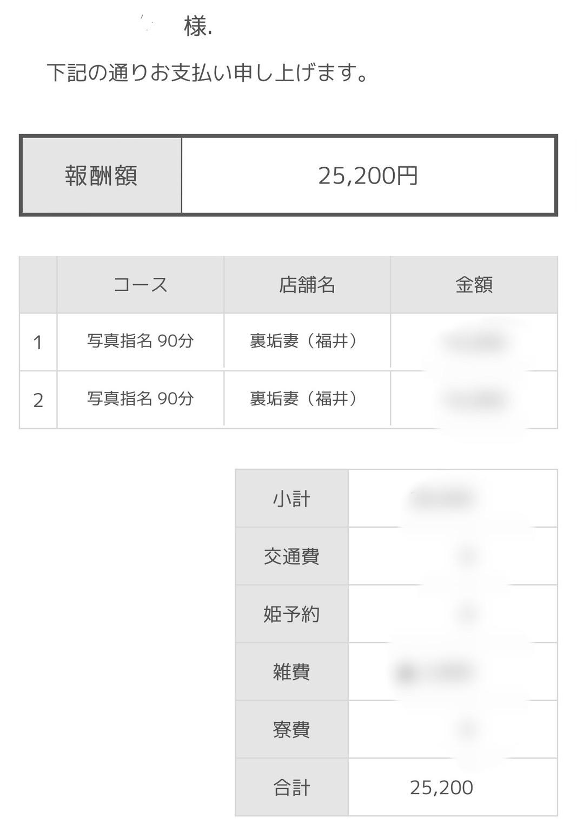Click first row 裏垢妻（福井） store name

pyautogui.click(x=303, y=341)
